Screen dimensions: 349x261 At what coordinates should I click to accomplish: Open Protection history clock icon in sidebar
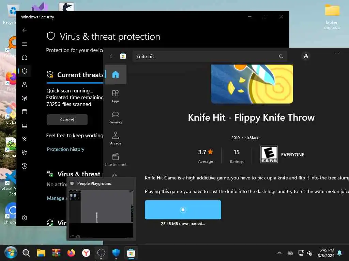[25, 166]
